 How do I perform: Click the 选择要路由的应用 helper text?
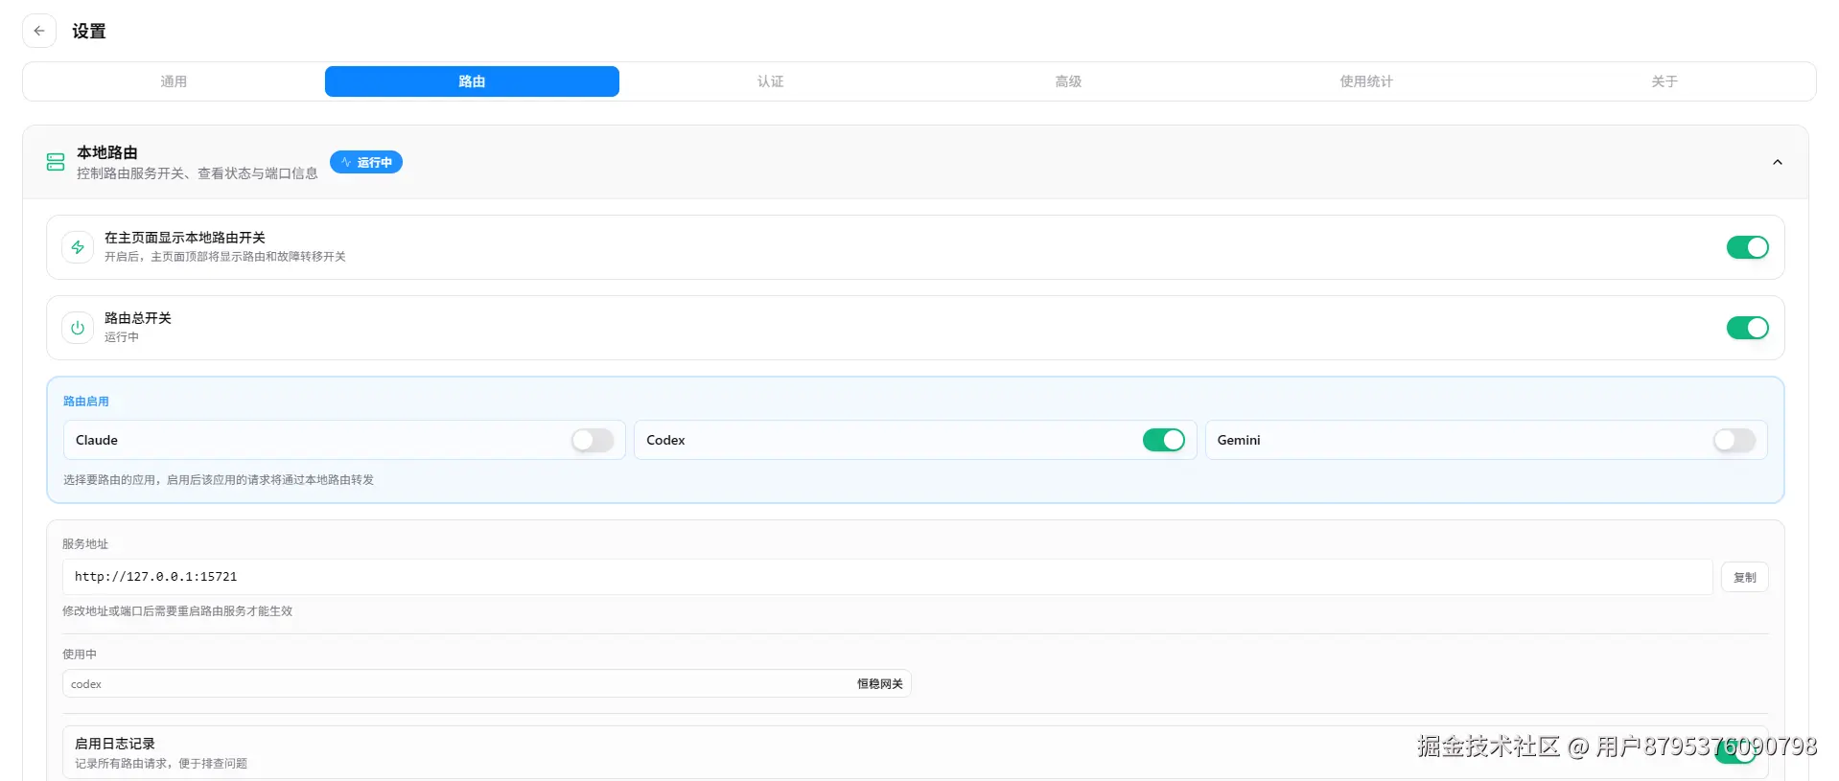(x=219, y=480)
